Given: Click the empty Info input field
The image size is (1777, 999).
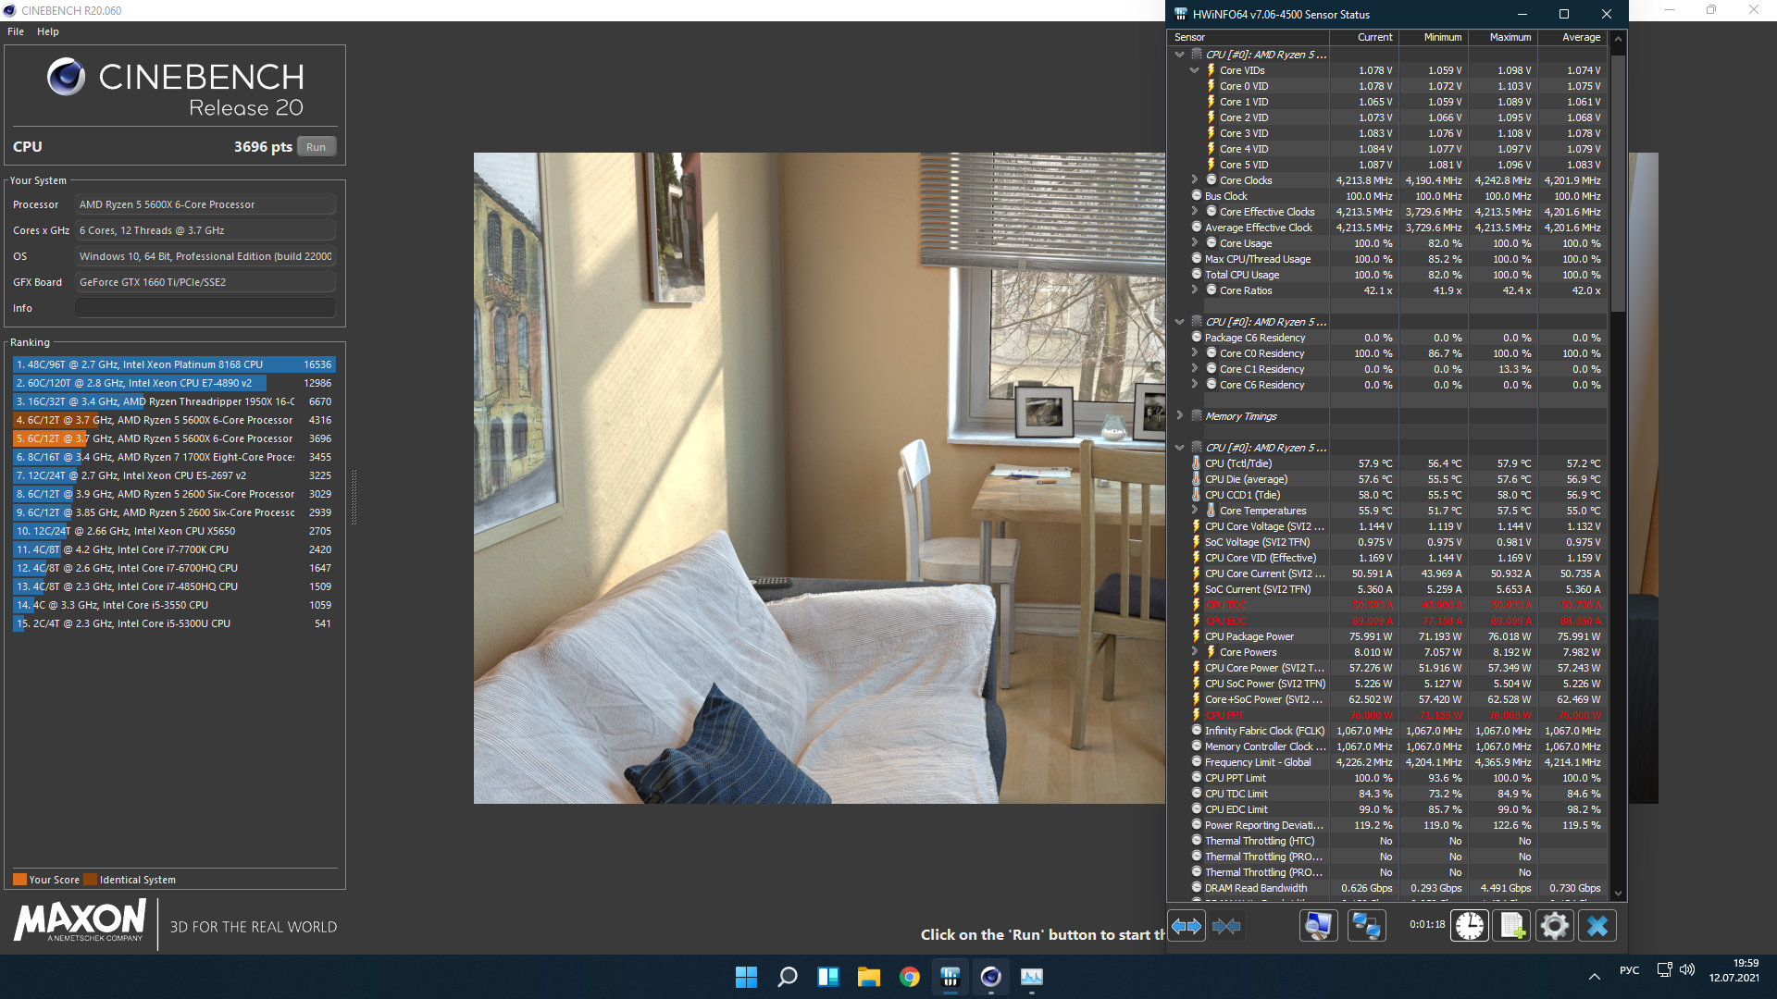Looking at the screenshot, I should tap(205, 308).
